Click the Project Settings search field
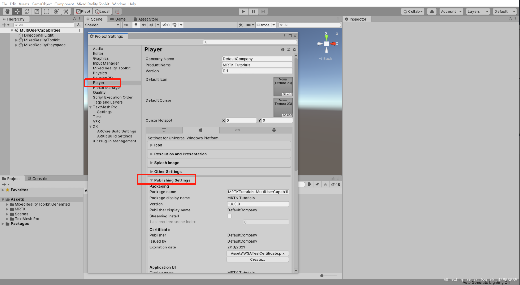Viewport: 520px width, 285px height. click(250, 42)
